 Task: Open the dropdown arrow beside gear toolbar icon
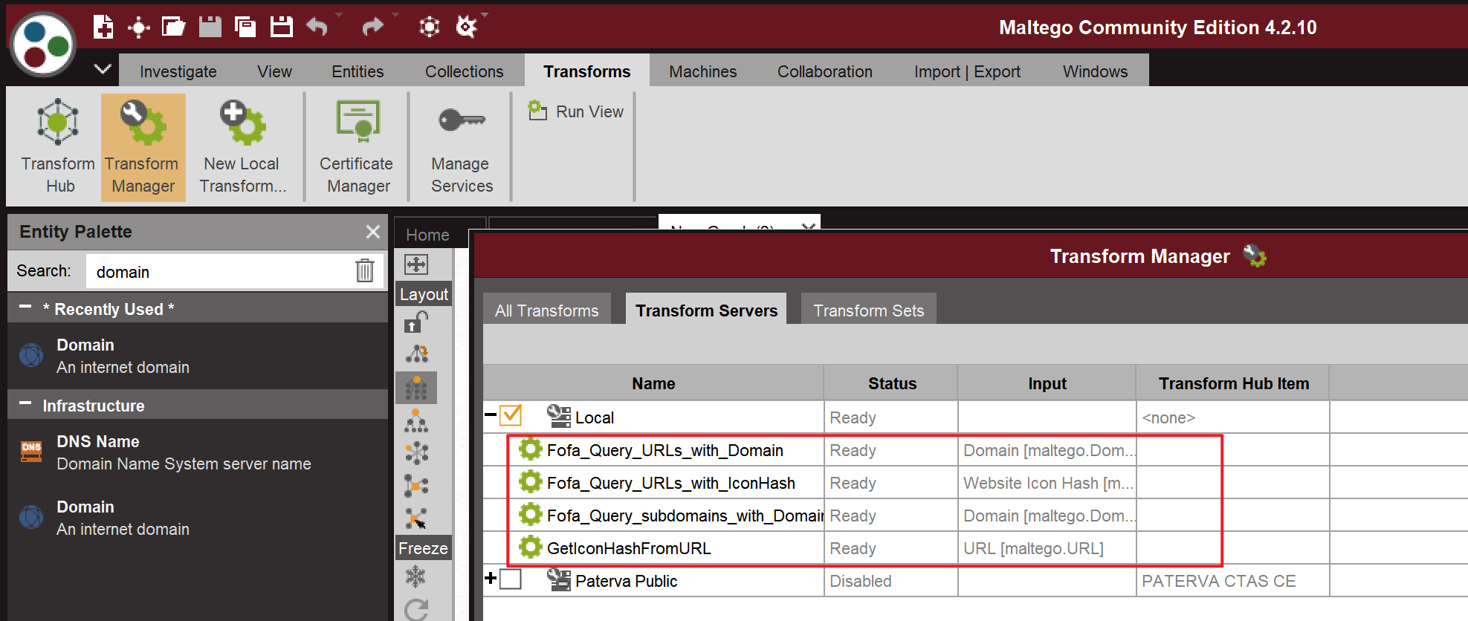pos(485,14)
